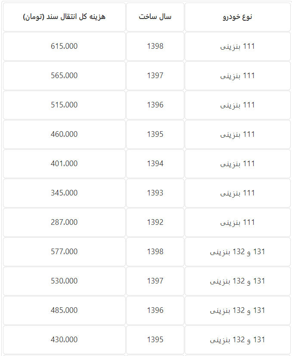Click the 1393 year cell
This screenshot has width=292, height=356.
(x=155, y=193)
